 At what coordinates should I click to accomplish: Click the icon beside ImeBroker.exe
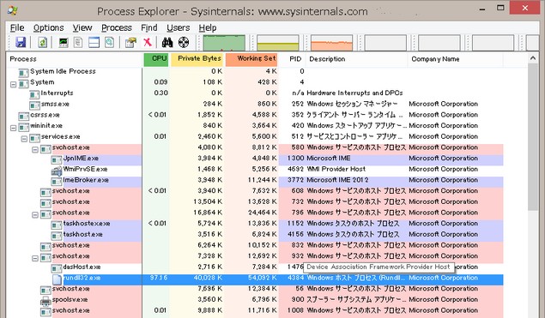[57, 181]
